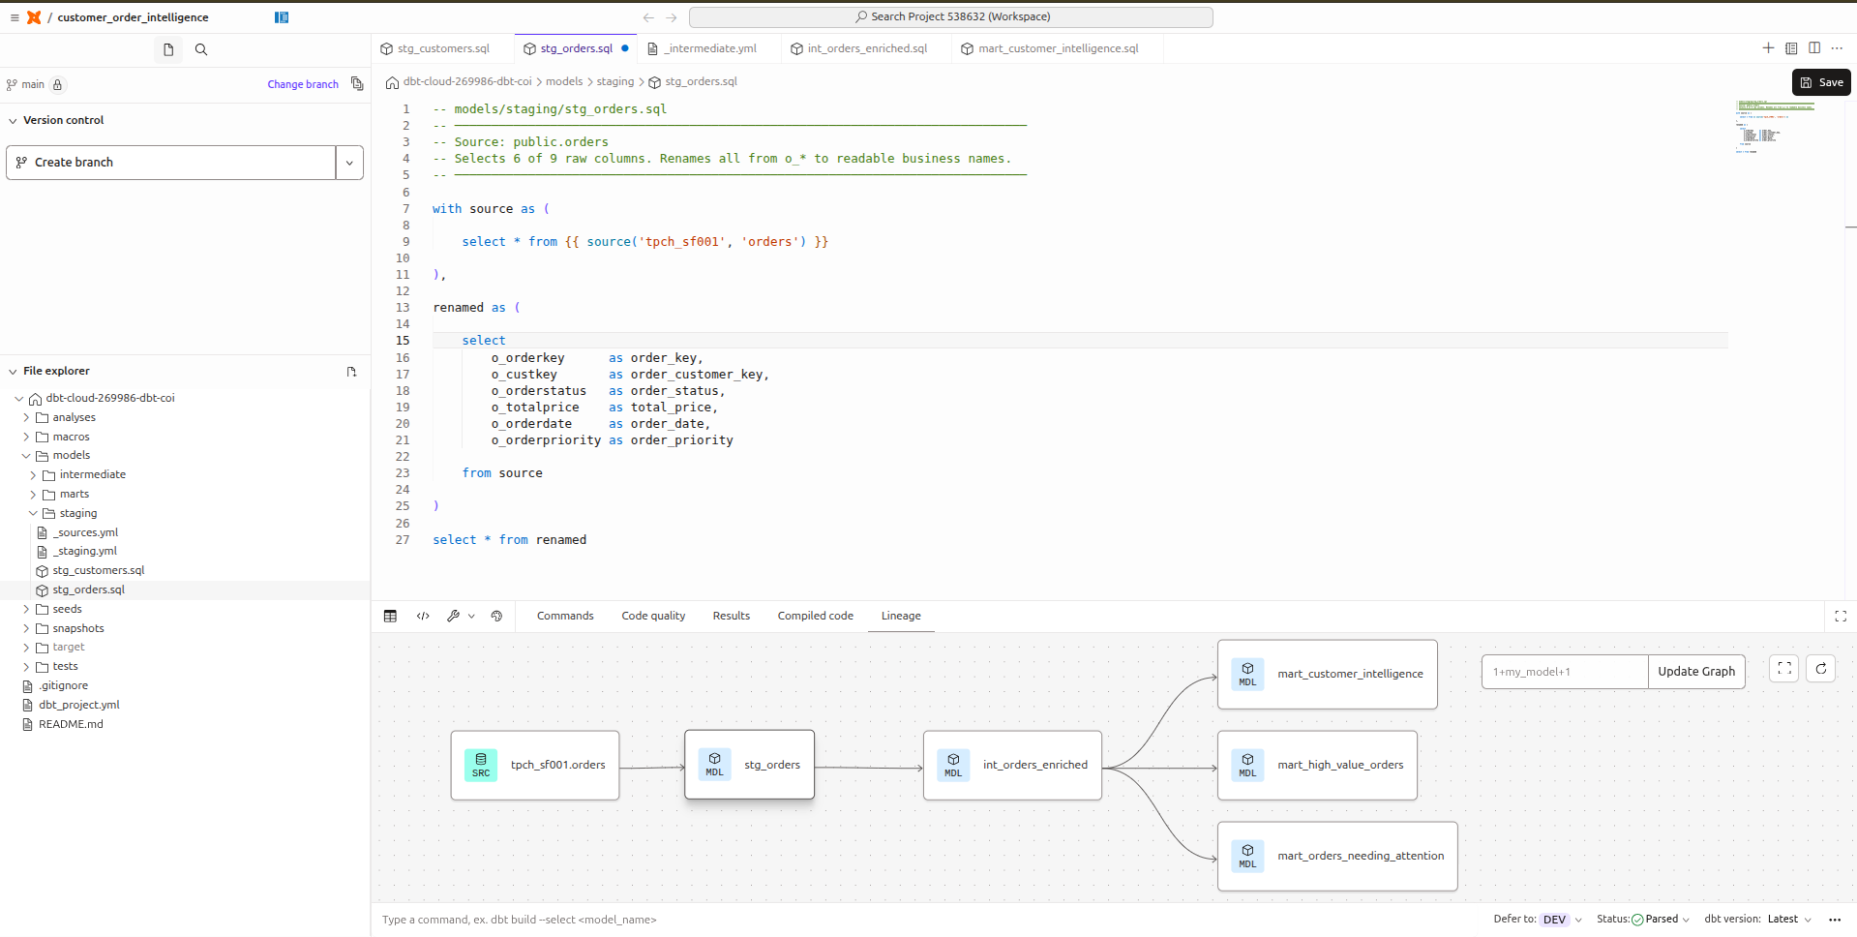Screen dimensions: 1857x937
Task: Open the hamburger navigation menu
Action: [x=15, y=17]
